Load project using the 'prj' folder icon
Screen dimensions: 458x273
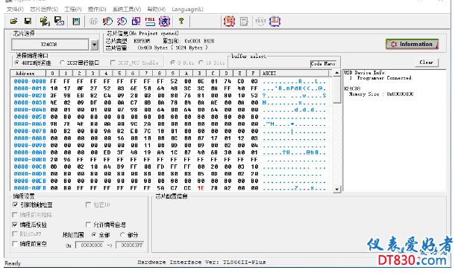45,22
